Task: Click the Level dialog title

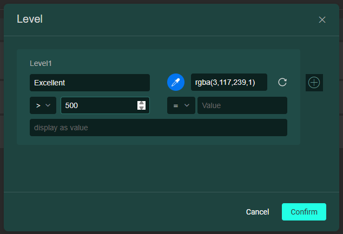Action: pos(30,19)
